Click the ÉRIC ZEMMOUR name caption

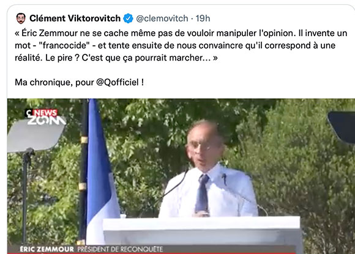(x=47, y=249)
